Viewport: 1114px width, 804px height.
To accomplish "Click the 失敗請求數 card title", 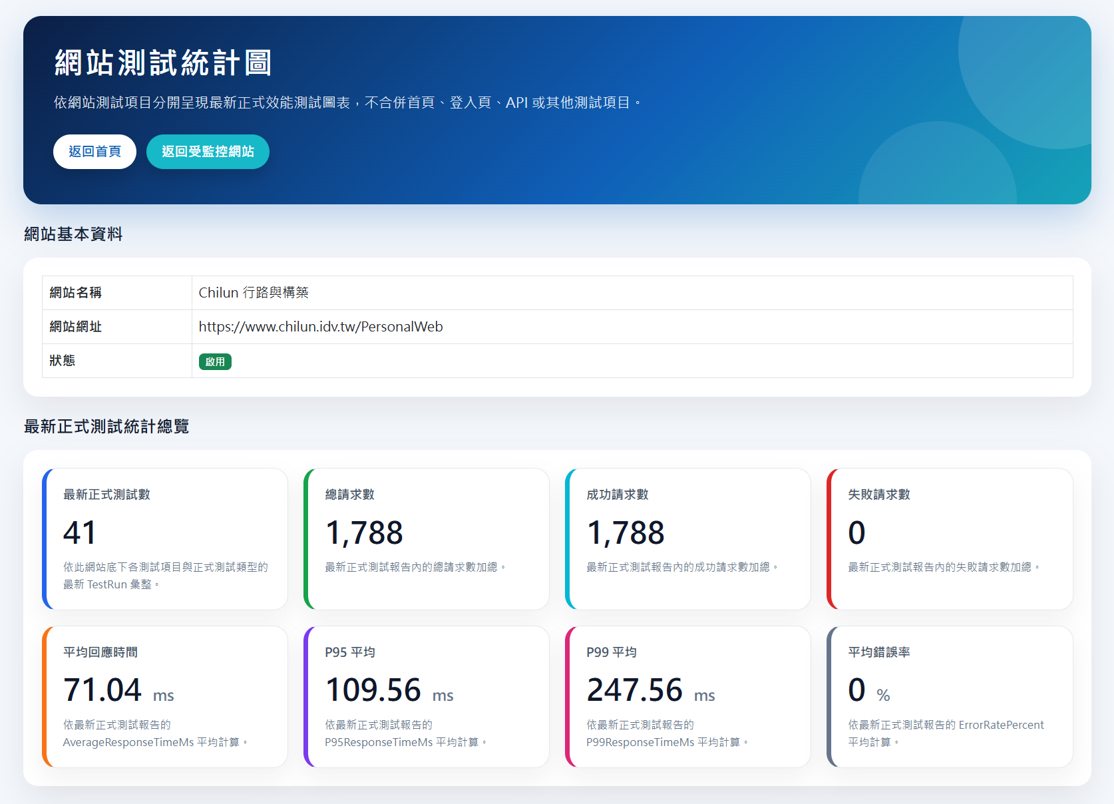I will (x=879, y=495).
